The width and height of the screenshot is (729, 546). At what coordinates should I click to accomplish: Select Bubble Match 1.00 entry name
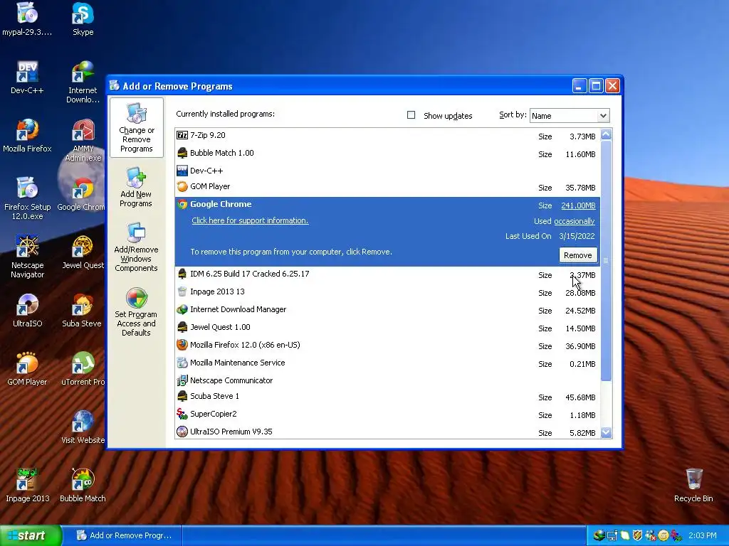coord(222,153)
